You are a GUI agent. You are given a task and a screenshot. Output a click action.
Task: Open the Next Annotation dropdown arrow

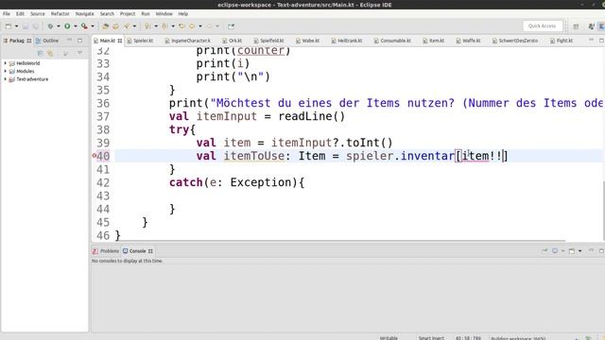[156, 26]
